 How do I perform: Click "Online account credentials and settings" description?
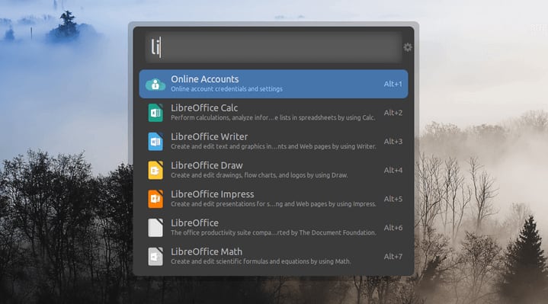[227, 89]
